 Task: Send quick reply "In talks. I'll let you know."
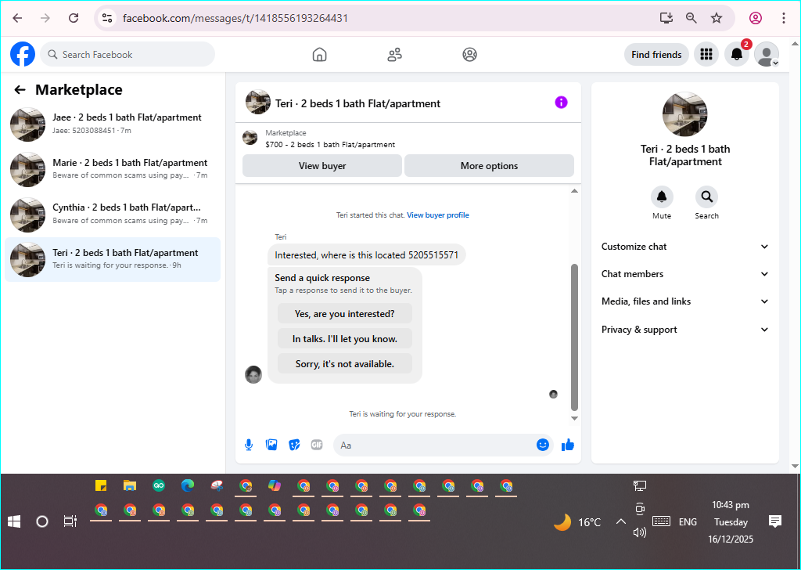click(x=345, y=339)
